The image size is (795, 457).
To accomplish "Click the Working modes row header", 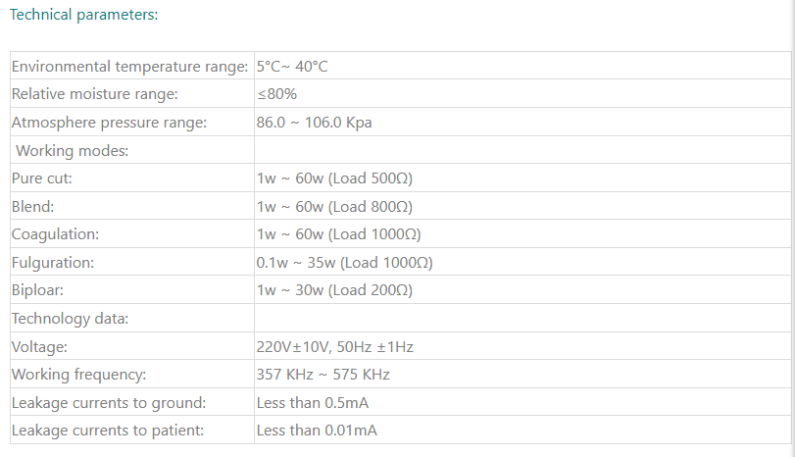I will 73,150.
